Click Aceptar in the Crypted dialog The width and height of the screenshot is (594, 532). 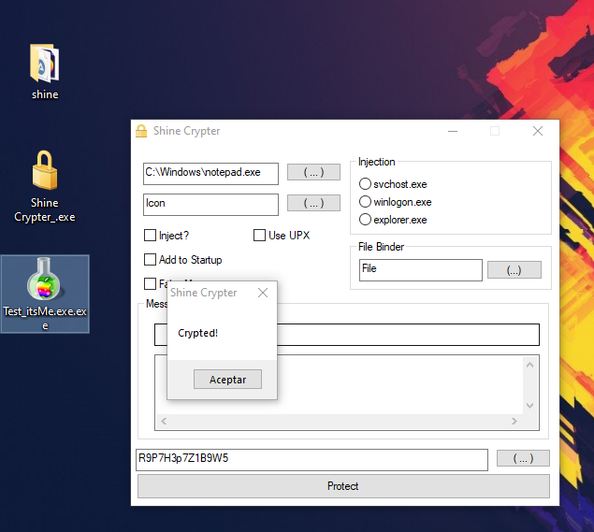pos(227,380)
